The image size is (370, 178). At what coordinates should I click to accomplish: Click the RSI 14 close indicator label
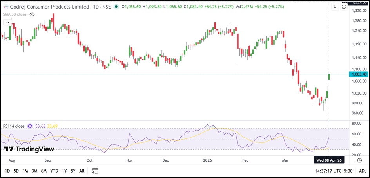point(14,126)
